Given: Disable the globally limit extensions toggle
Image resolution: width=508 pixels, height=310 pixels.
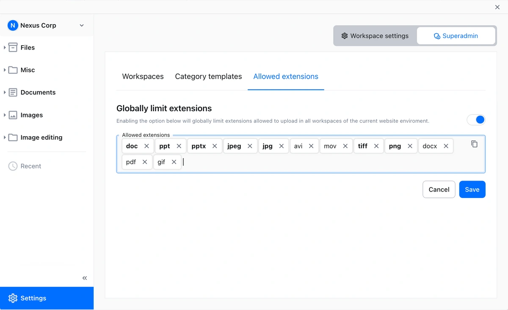Looking at the screenshot, I should click(x=476, y=120).
